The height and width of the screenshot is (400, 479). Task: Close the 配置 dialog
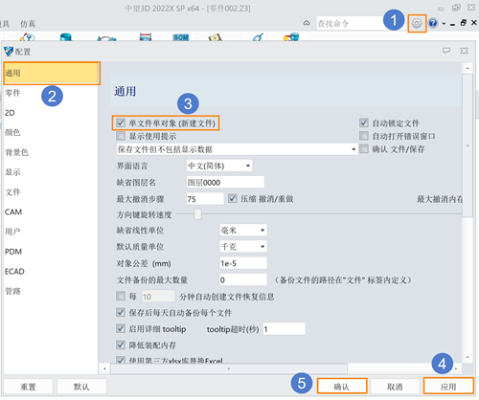coord(464,51)
